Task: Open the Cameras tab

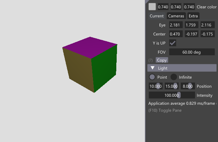Action: point(176,16)
